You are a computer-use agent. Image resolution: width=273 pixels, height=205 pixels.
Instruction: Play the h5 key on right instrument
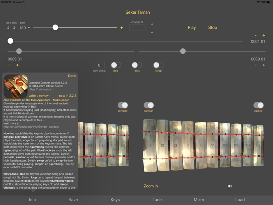258,145
